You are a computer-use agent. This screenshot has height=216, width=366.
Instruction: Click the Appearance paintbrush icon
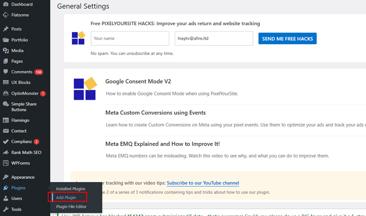pyautogui.click(x=5, y=177)
